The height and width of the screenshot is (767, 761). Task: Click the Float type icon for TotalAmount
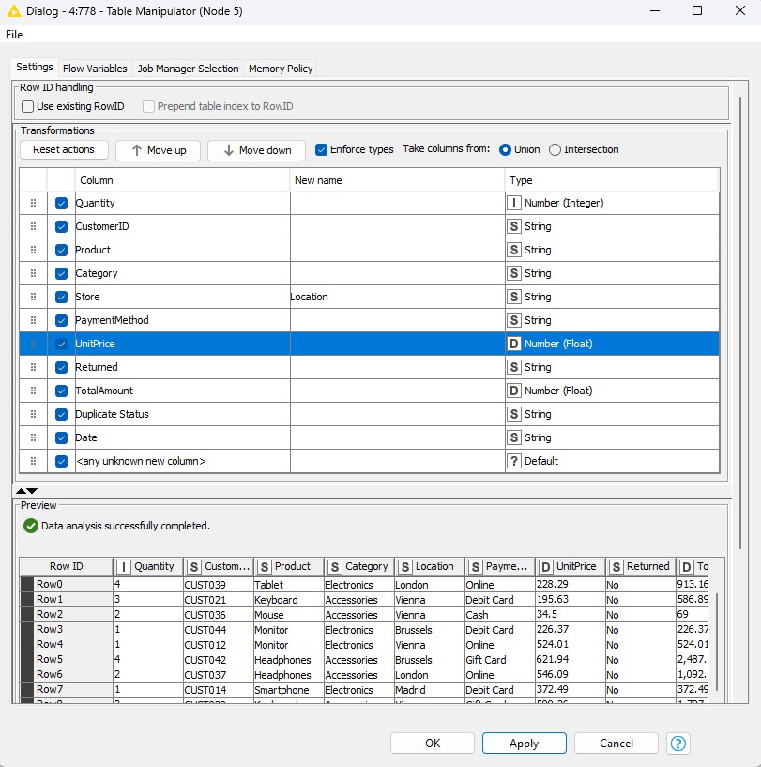514,391
